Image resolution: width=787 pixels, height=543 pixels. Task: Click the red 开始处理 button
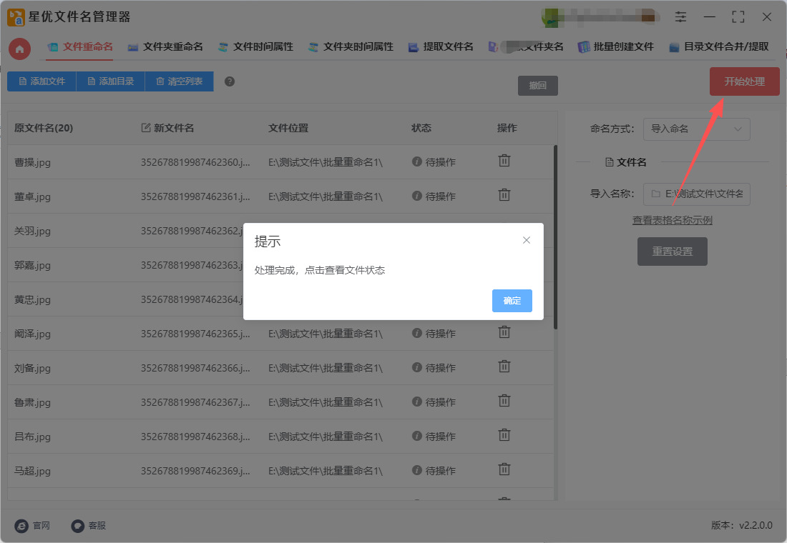pyautogui.click(x=744, y=81)
